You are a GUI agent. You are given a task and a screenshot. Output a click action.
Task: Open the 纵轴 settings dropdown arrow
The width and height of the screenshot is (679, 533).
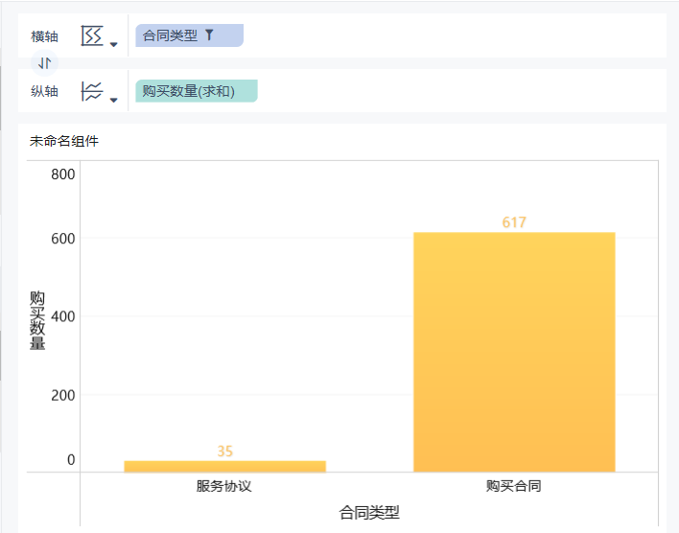tap(114, 99)
